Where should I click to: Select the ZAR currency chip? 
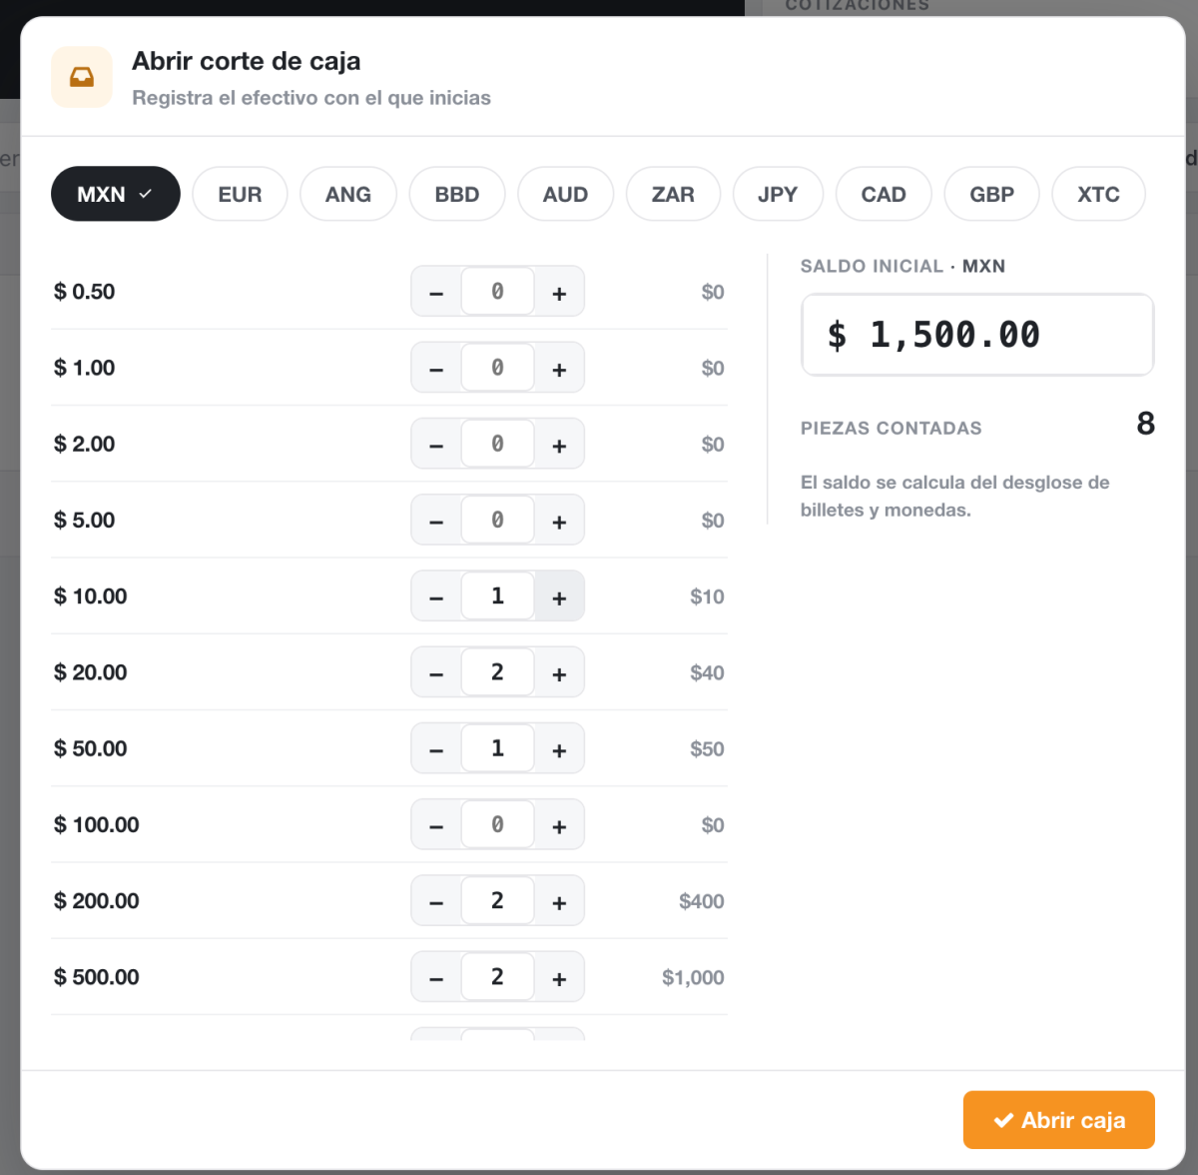point(673,194)
